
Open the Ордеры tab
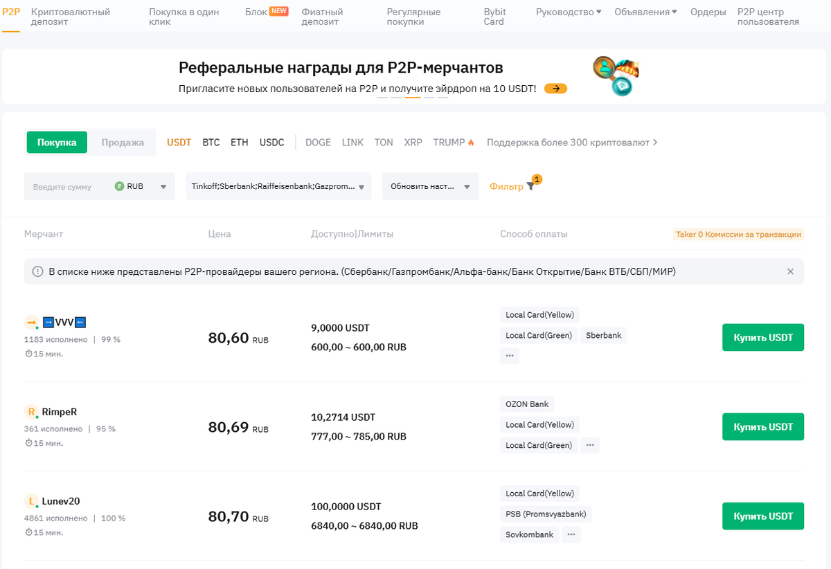708,12
